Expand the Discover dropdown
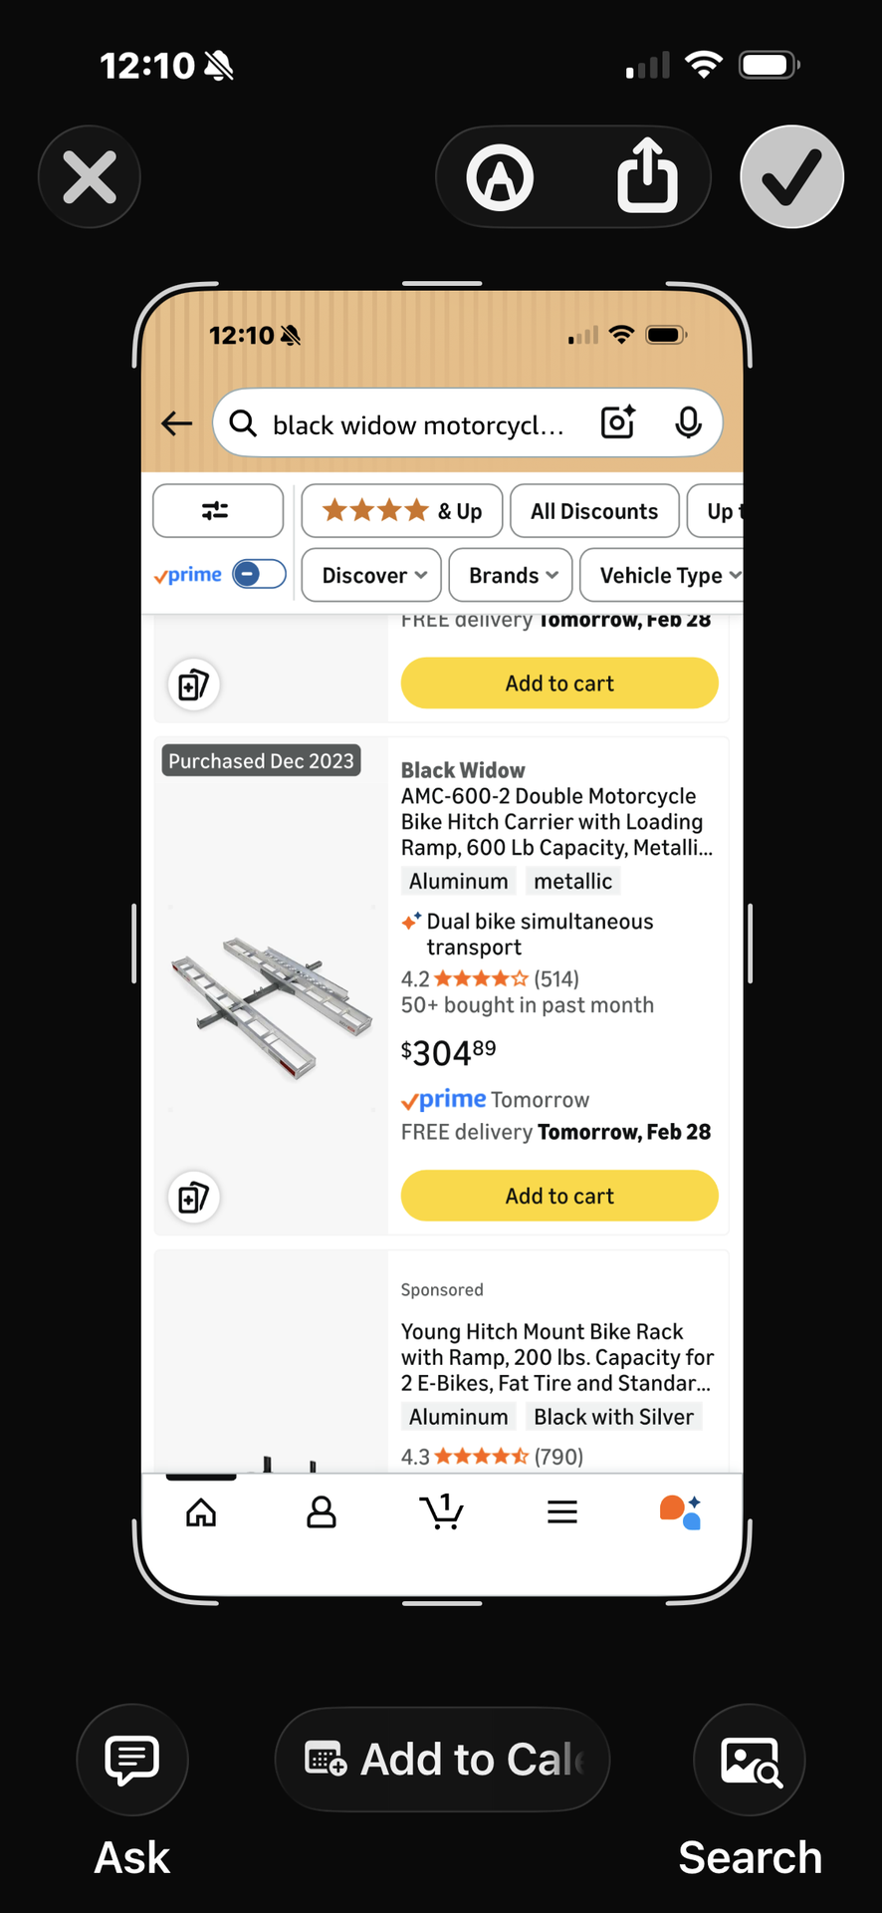The height and width of the screenshot is (1913, 882). click(x=371, y=575)
